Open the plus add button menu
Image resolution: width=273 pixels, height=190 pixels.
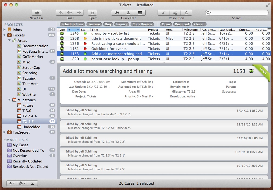(x=12, y=183)
